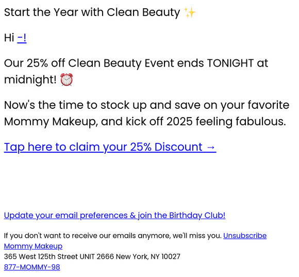
Task: Click the arrow ending the discount link
Action: pos(211,148)
